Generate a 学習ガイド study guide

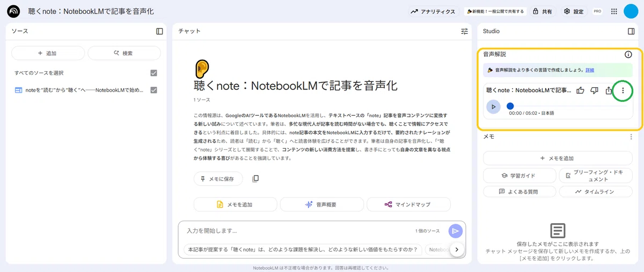coord(519,176)
